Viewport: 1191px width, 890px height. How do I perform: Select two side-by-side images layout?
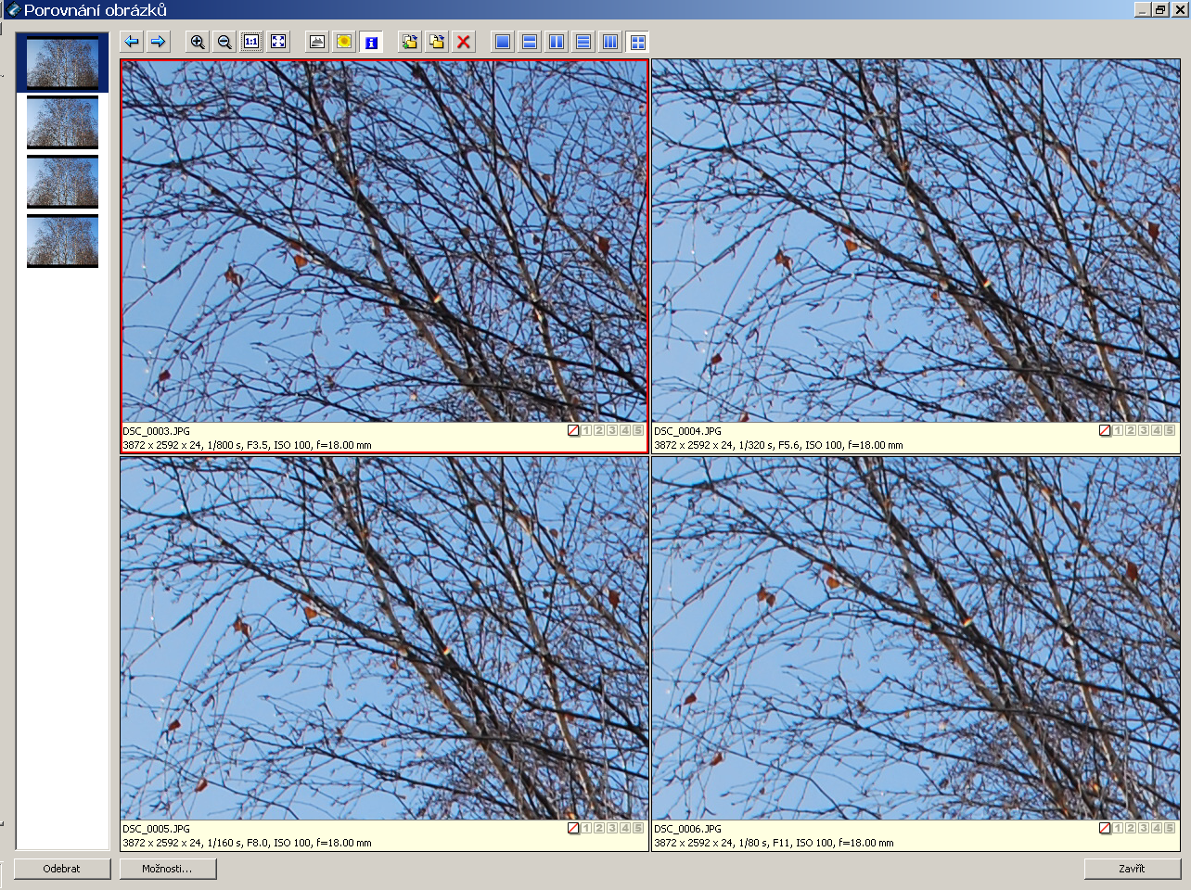557,42
